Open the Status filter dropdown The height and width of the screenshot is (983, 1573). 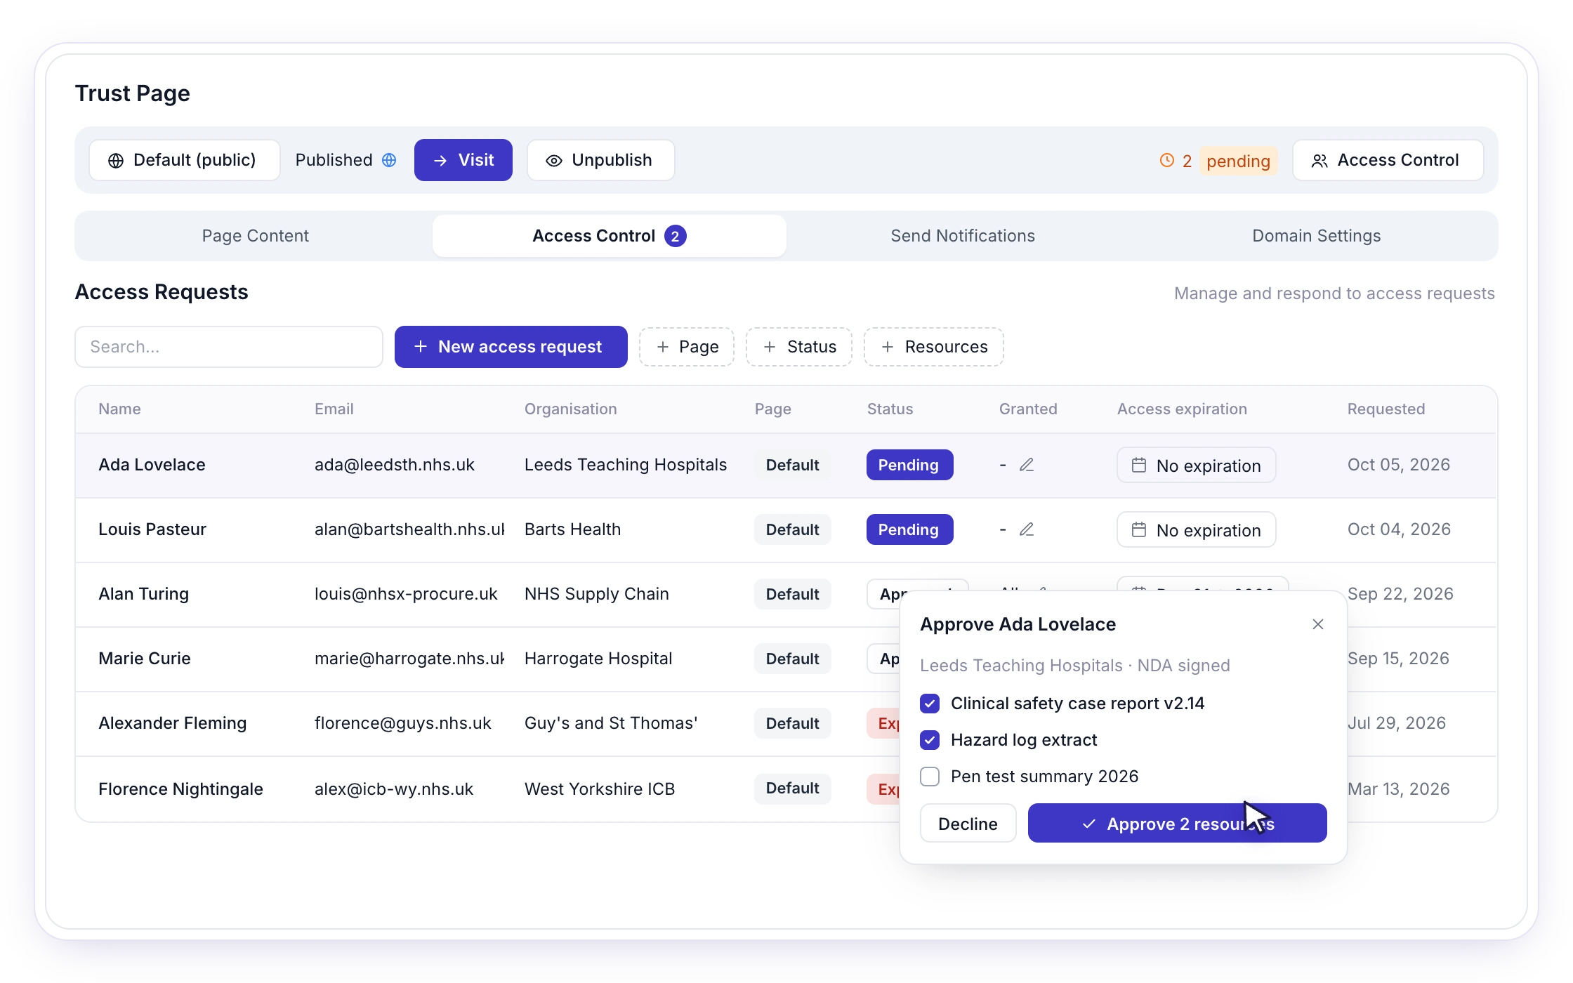(799, 347)
